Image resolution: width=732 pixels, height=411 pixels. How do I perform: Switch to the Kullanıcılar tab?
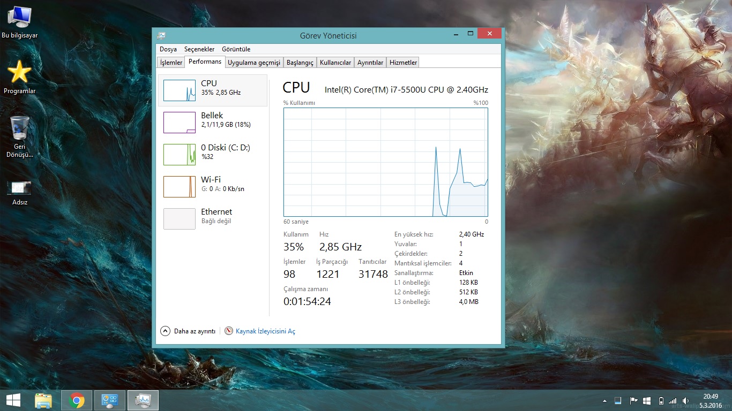click(335, 63)
